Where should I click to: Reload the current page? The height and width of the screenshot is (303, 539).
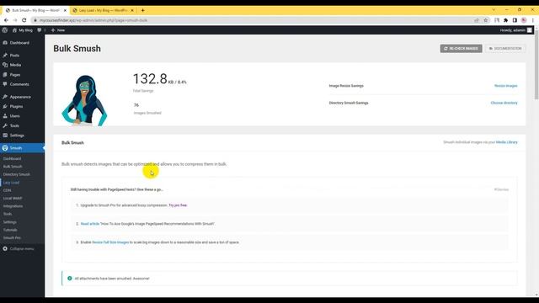click(x=24, y=20)
